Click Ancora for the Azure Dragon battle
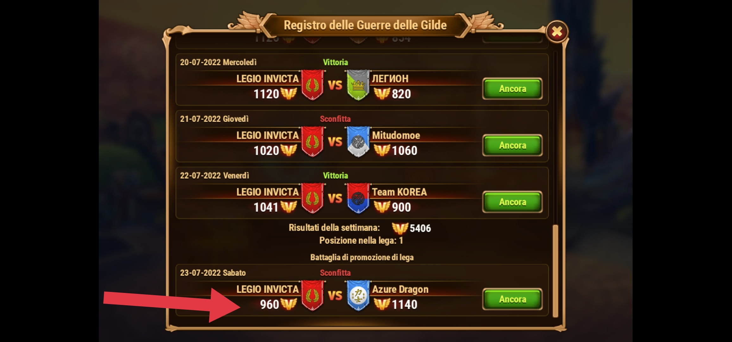732x342 pixels. coord(512,299)
